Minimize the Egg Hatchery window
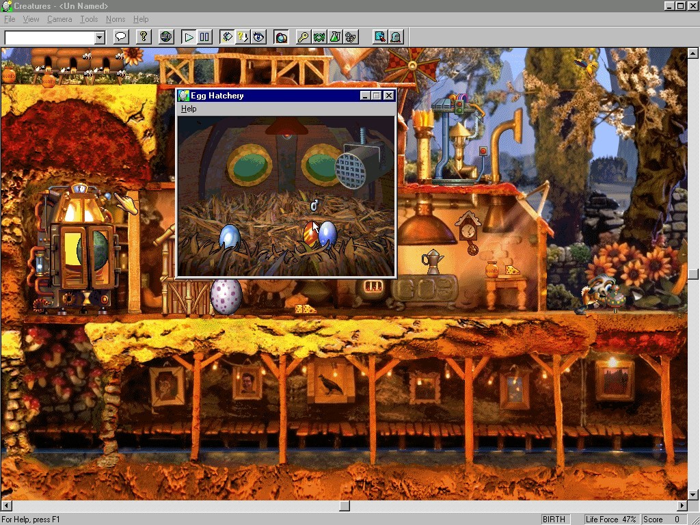The width and height of the screenshot is (700, 525). [365, 96]
